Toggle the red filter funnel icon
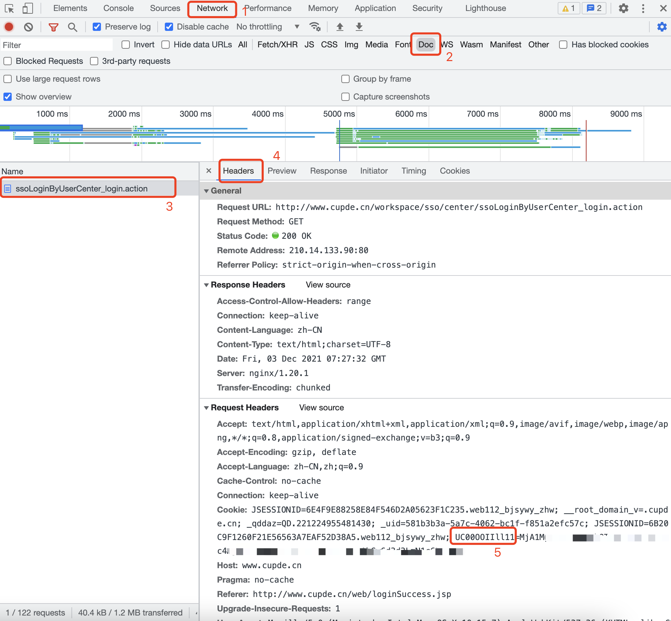 pos(53,27)
